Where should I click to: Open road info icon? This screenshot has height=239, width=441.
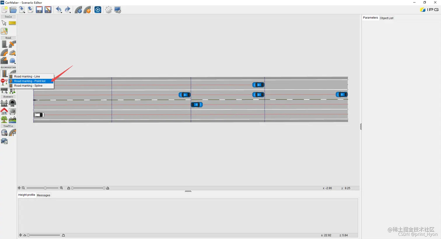(78, 10)
